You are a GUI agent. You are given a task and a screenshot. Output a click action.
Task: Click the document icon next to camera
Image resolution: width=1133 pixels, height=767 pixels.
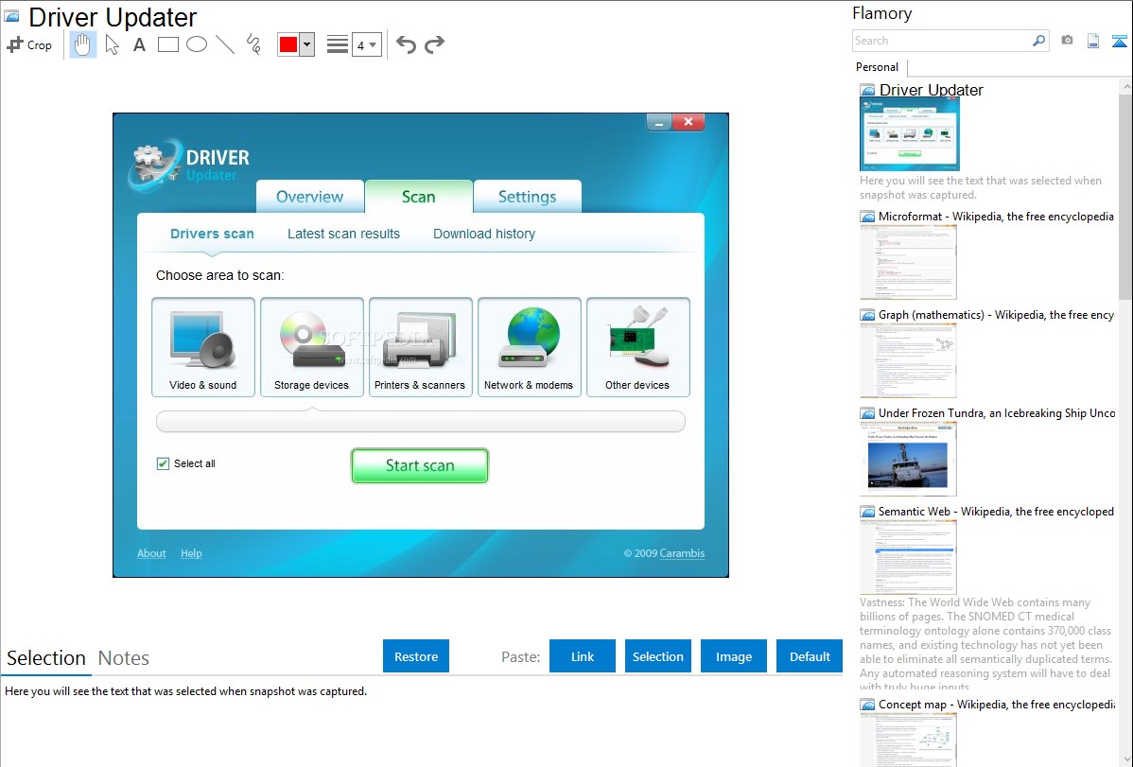1093,41
